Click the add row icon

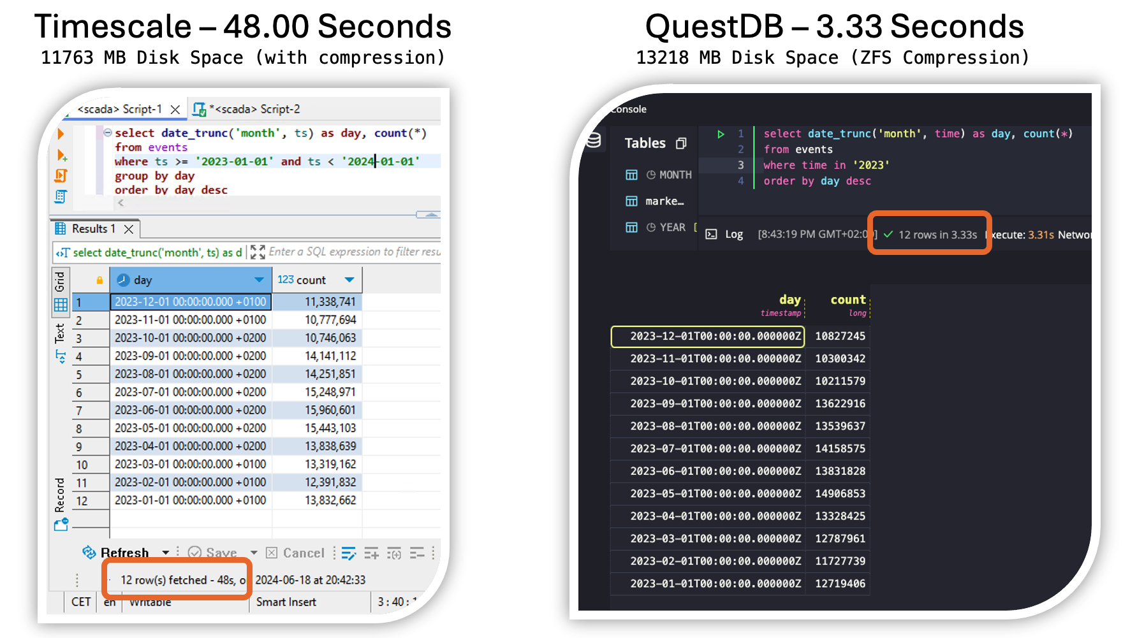[371, 553]
